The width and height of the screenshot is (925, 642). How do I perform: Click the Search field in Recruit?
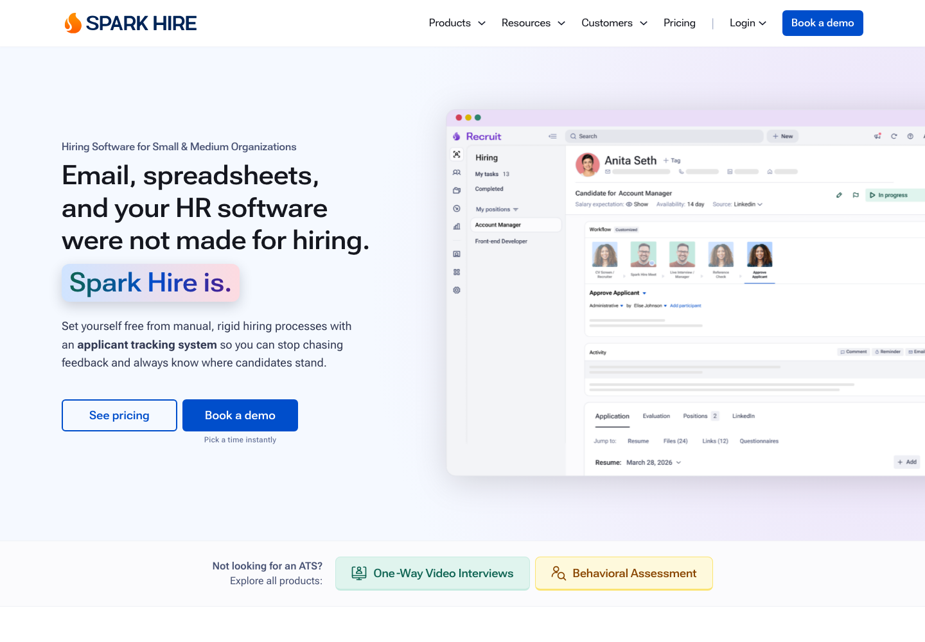point(664,136)
